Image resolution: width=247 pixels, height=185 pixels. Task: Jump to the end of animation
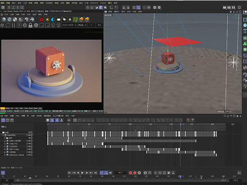[95, 173]
